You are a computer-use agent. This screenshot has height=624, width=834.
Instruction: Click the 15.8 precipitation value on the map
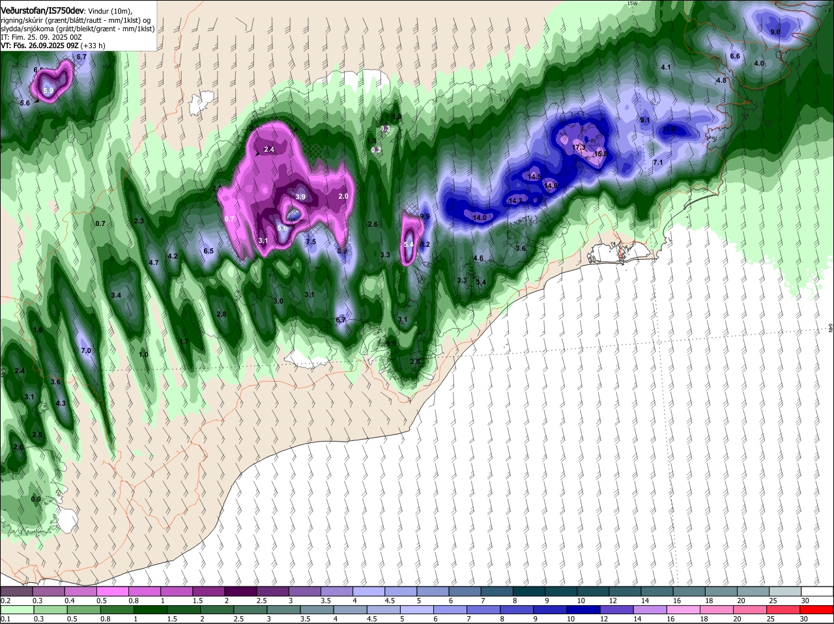[x=601, y=154]
